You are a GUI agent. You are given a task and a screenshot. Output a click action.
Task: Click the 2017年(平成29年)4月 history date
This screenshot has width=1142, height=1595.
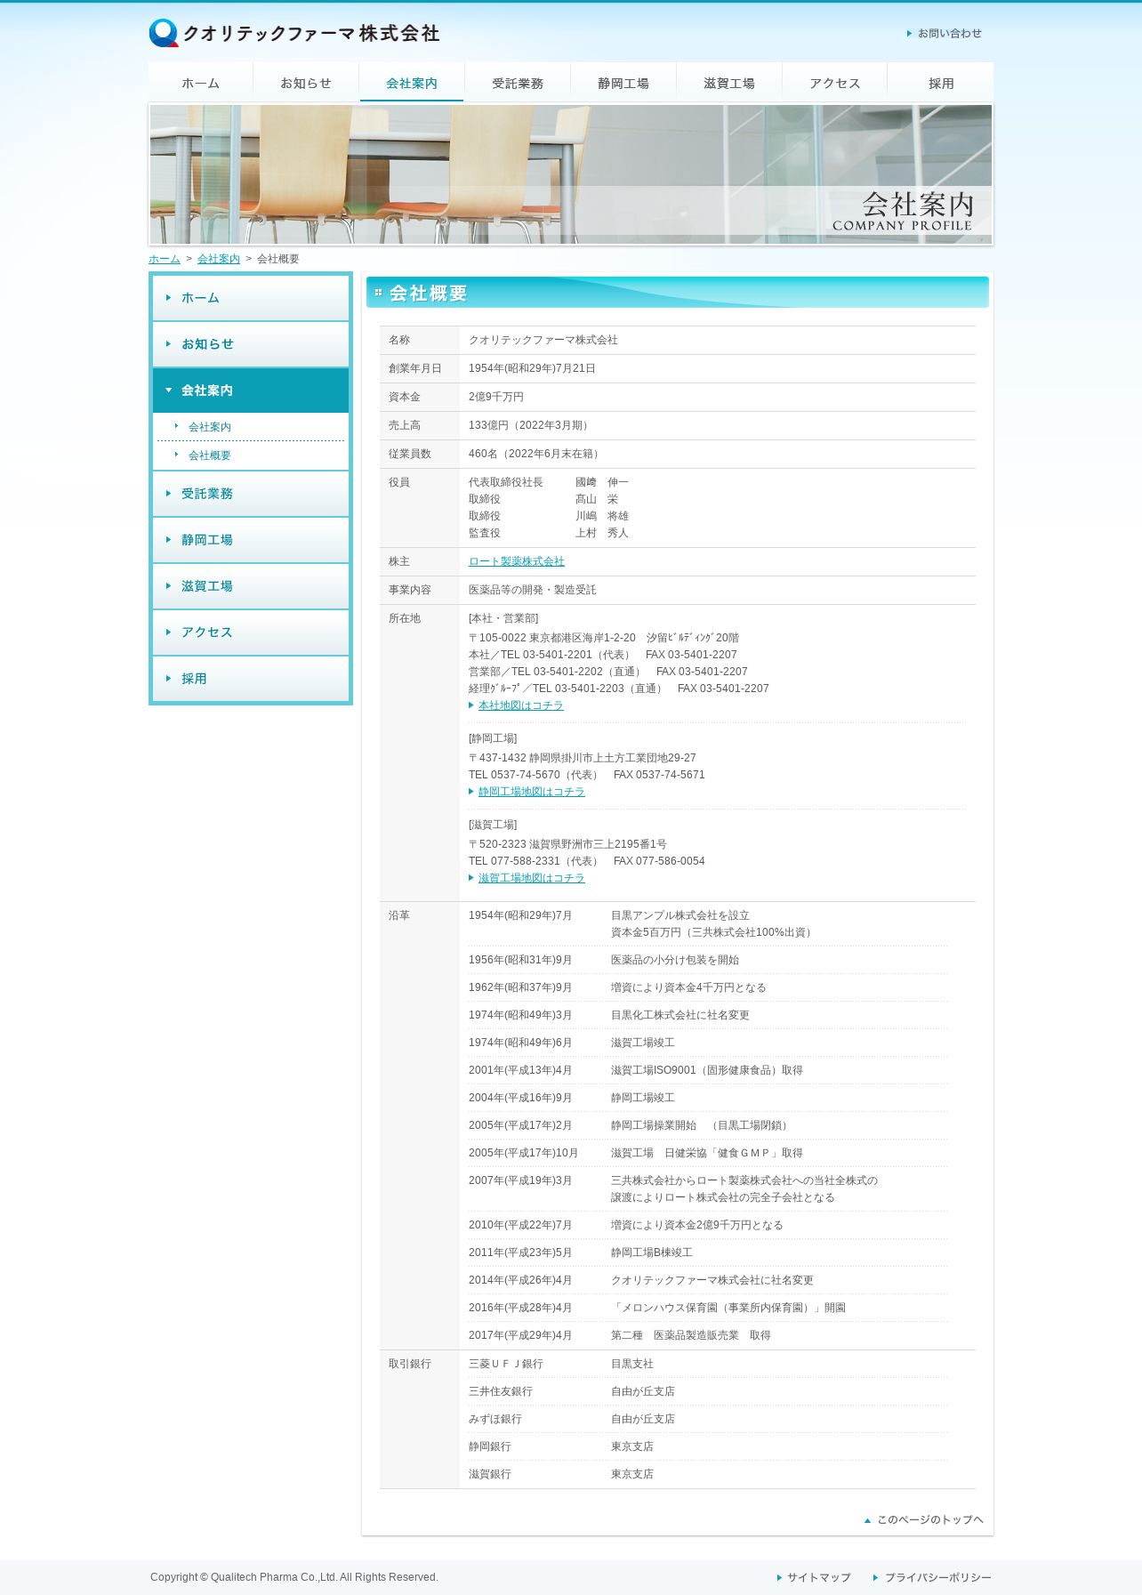pyautogui.click(x=520, y=1335)
